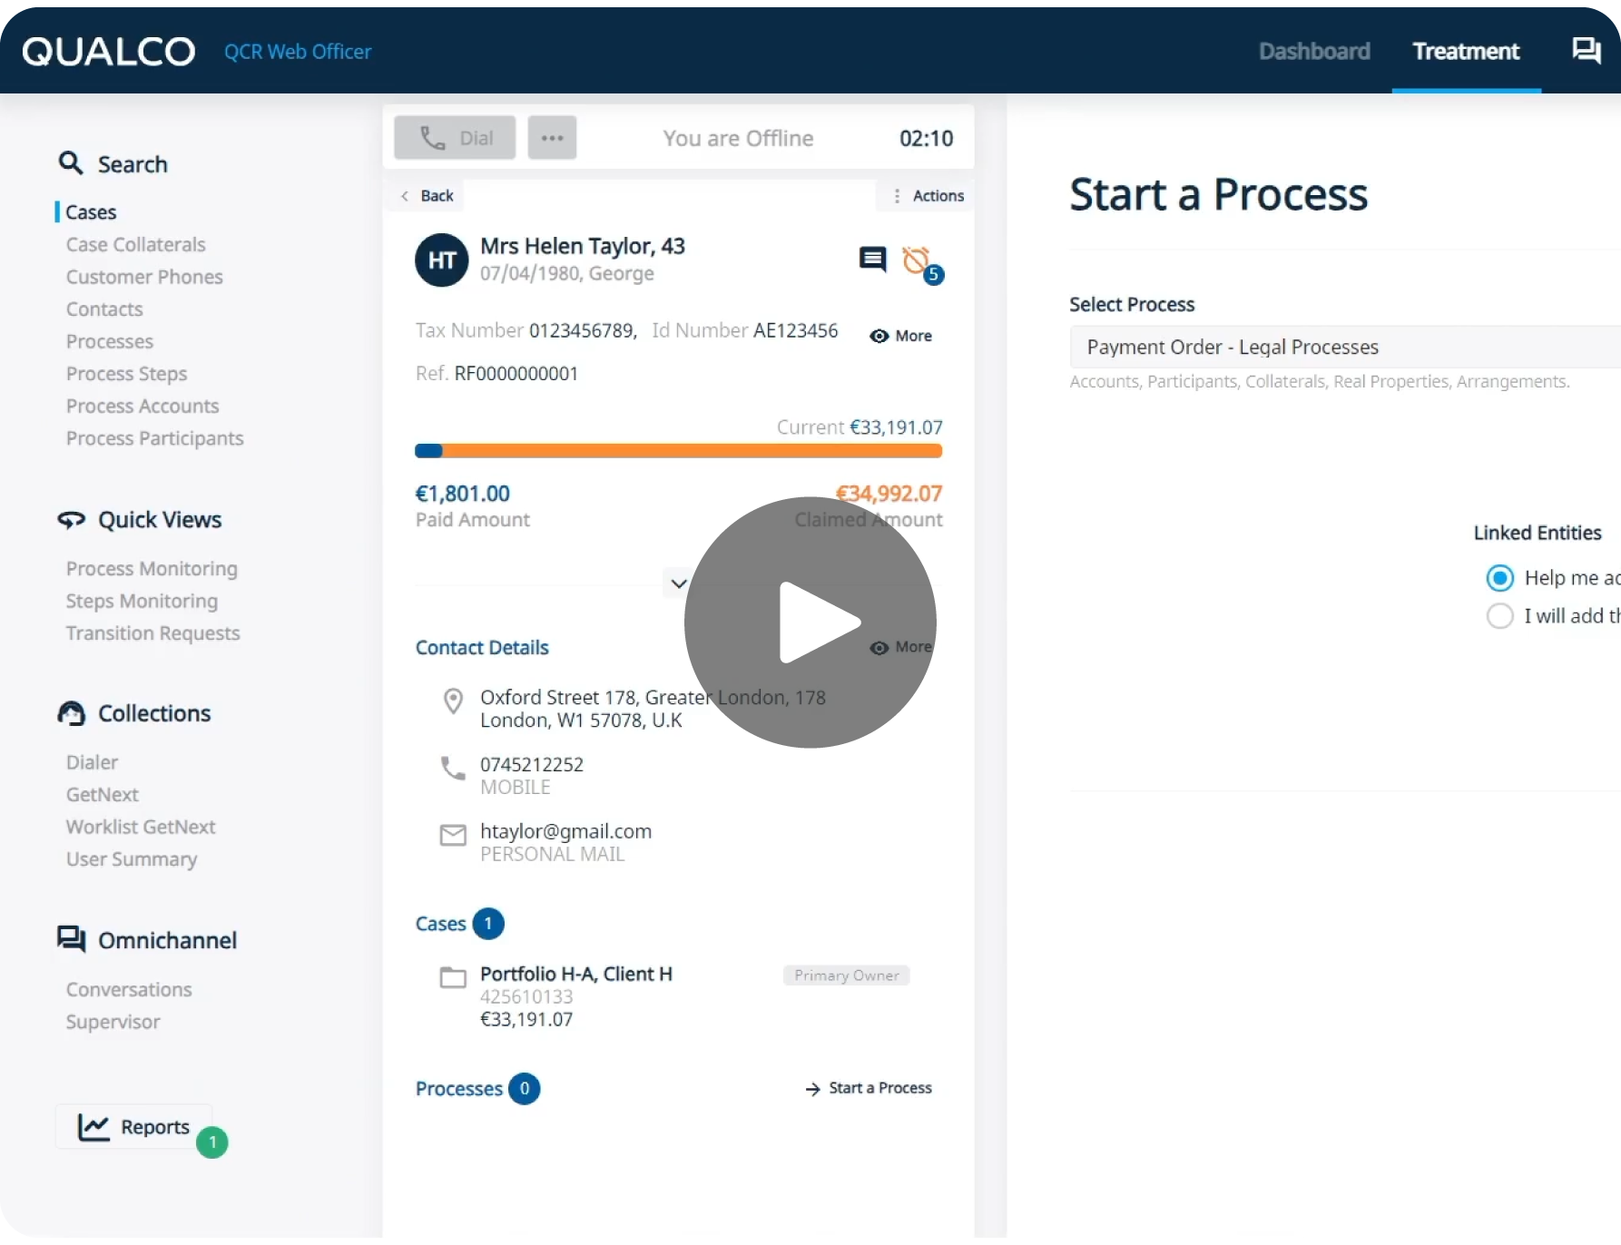Open the notes icon beside Helen Taylor

click(x=872, y=260)
